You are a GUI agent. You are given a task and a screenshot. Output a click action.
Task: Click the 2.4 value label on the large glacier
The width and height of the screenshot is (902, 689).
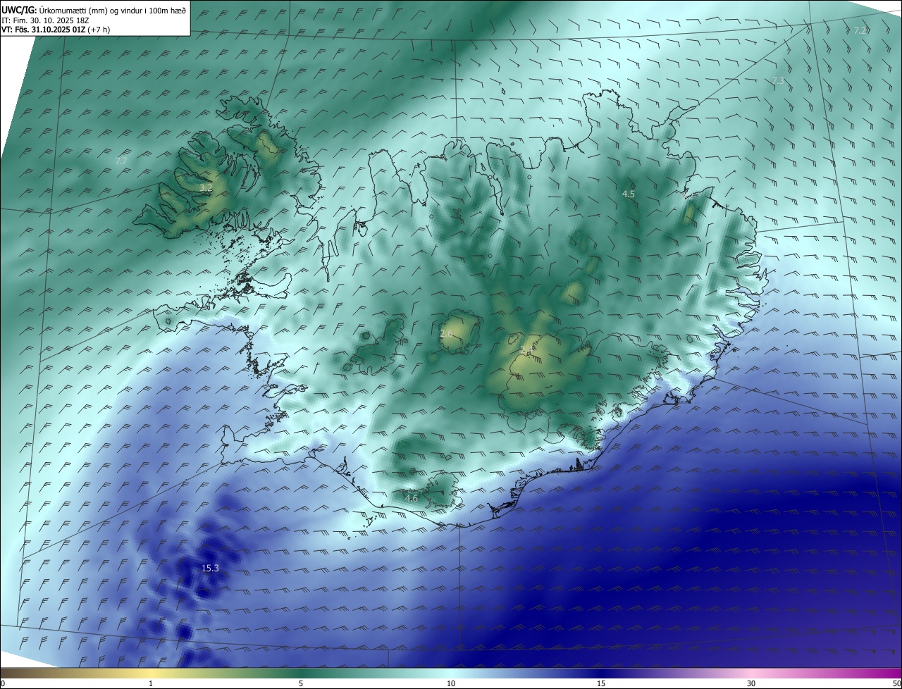pos(526,350)
